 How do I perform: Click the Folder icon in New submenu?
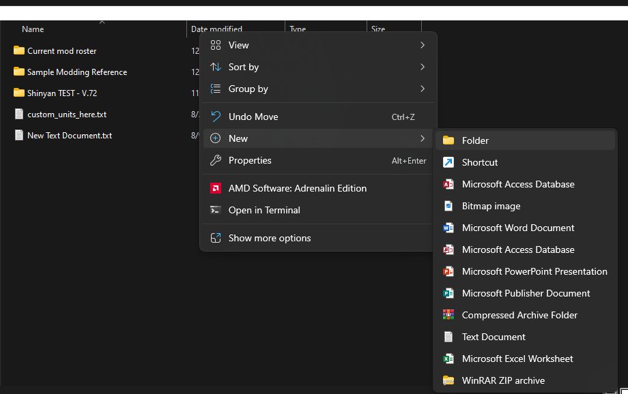pos(448,140)
